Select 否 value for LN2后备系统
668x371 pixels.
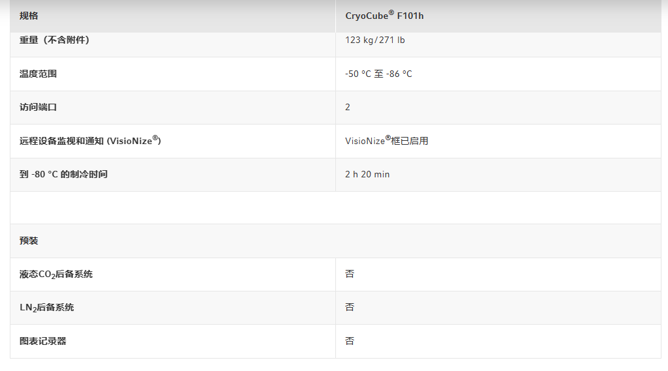(x=350, y=307)
